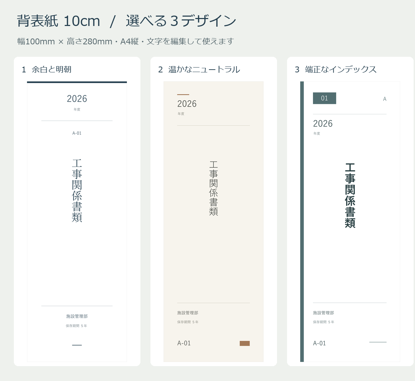Select the A-01 code at bottom of design 2
This screenshot has width=415, height=381.
184,343
